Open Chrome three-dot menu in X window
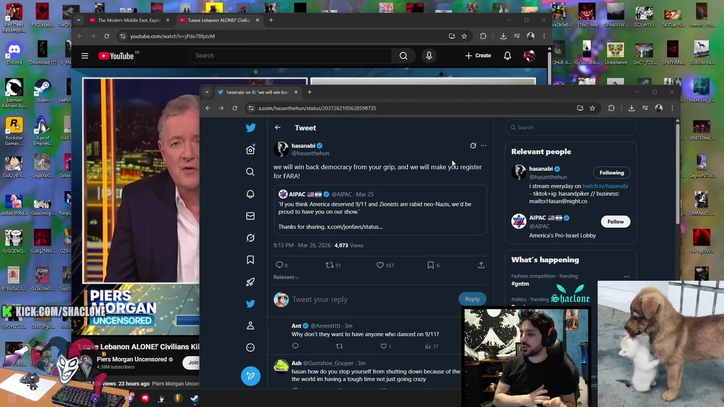The height and width of the screenshot is (407, 724). (x=673, y=108)
